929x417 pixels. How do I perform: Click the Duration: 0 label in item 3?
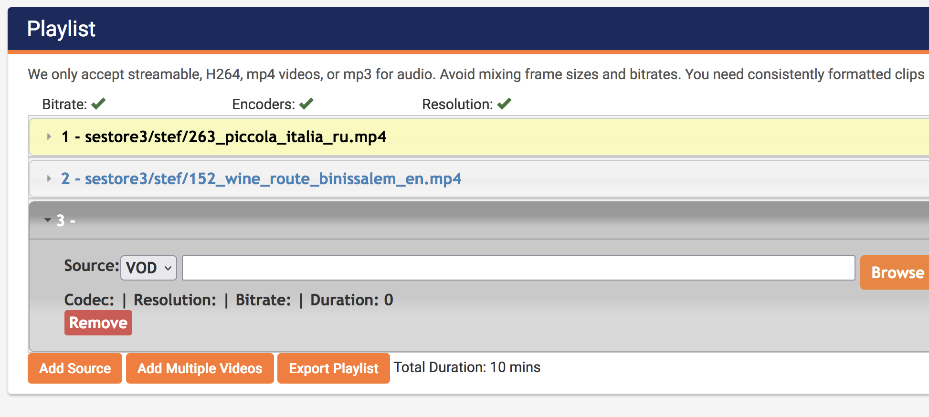[351, 300]
